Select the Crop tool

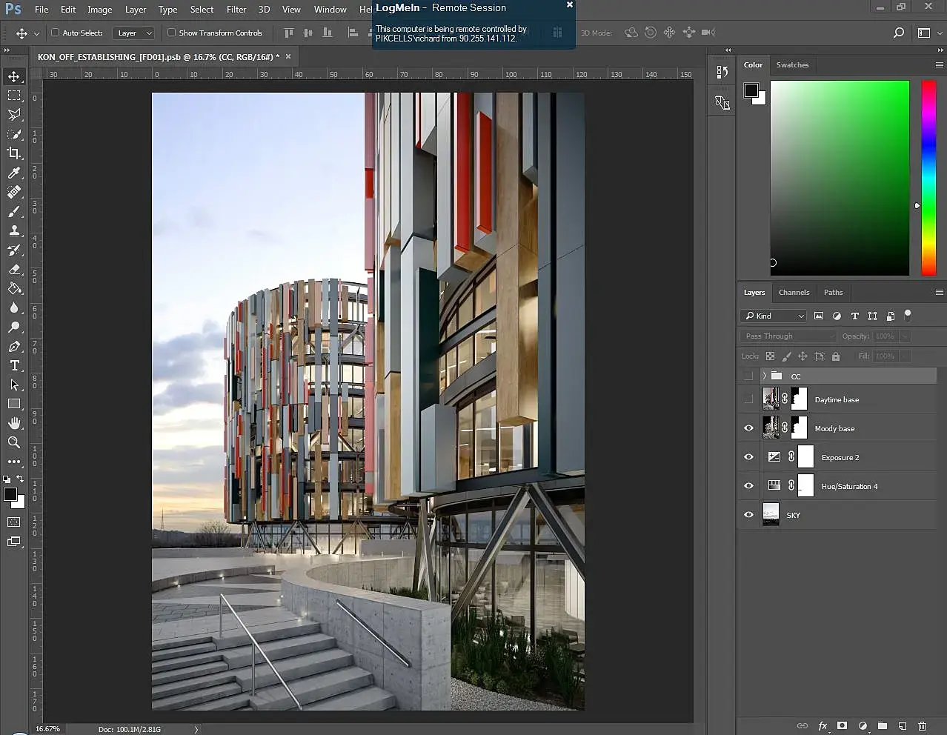tap(14, 153)
